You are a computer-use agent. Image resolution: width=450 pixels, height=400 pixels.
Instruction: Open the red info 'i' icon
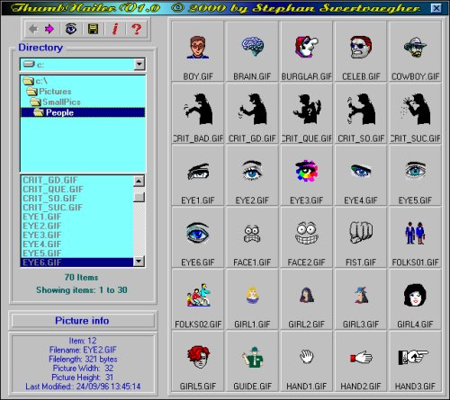[x=115, y=29]
